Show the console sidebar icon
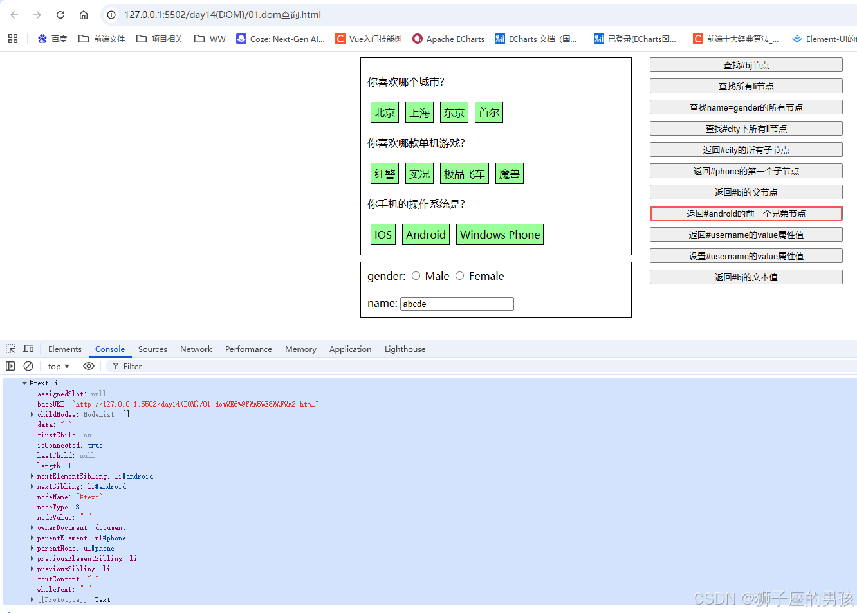This screenshot has height=613, width=857. point(10,366)
